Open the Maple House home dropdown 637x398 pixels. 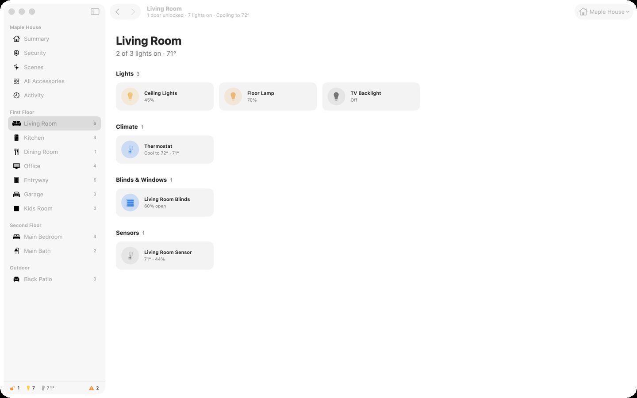coord(604,12)
